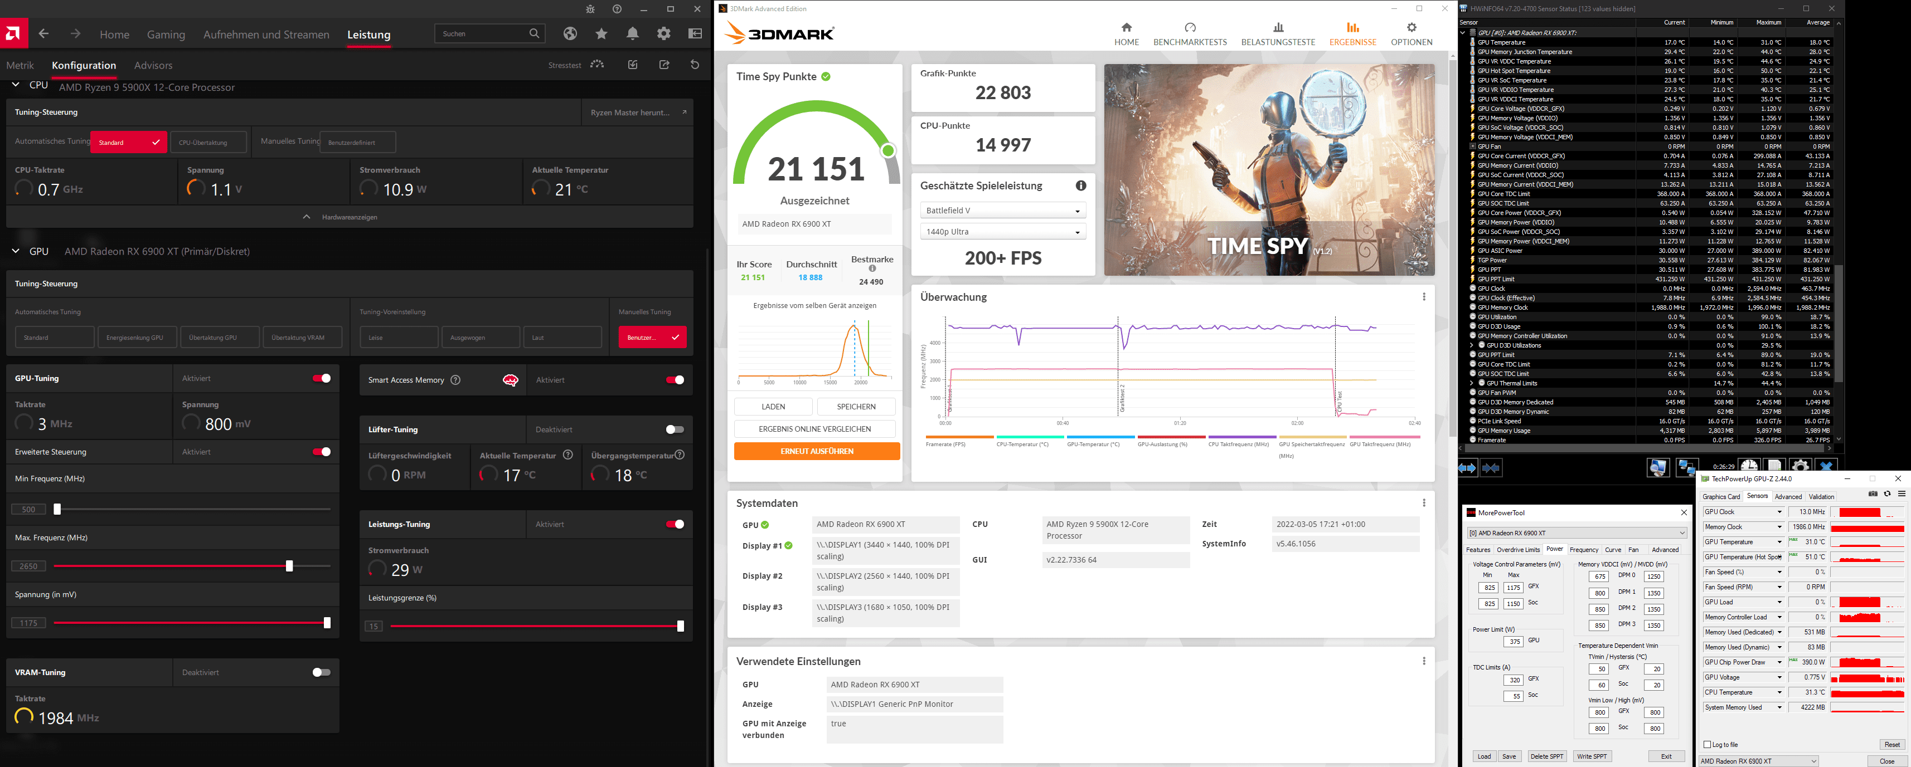Toggle the sidebar panel icon in Radeon Software
Image resolution: width=1911 pixels, height=767 pixels.
coord(695,33)
